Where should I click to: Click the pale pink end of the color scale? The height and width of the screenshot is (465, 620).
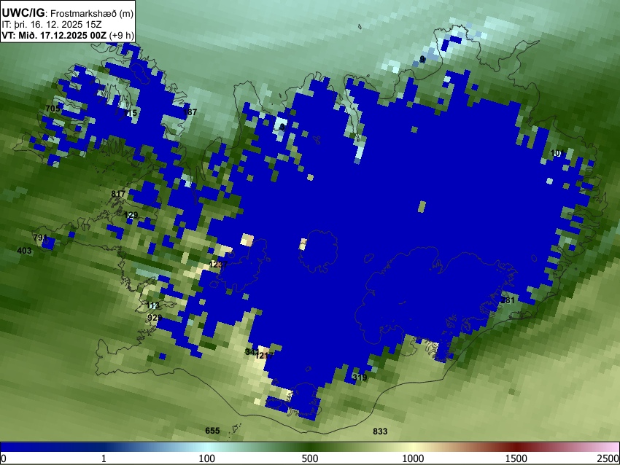[611, 447]
